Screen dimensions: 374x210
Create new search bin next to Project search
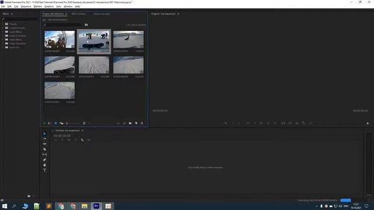tap(86, 24)
